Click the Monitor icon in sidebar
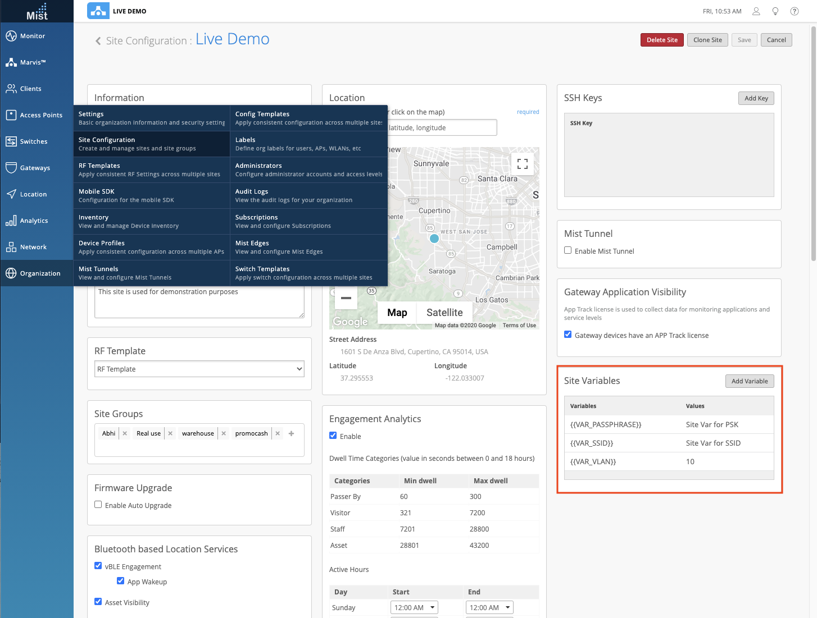The image size is (817, 618). point(11,36)
